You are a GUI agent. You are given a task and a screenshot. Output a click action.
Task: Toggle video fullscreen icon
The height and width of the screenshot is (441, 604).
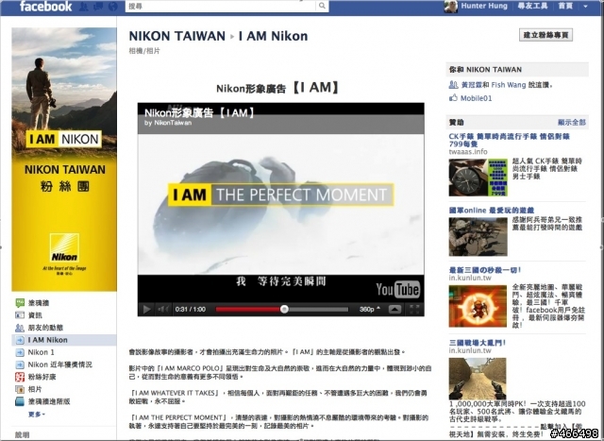coord(414,309)
